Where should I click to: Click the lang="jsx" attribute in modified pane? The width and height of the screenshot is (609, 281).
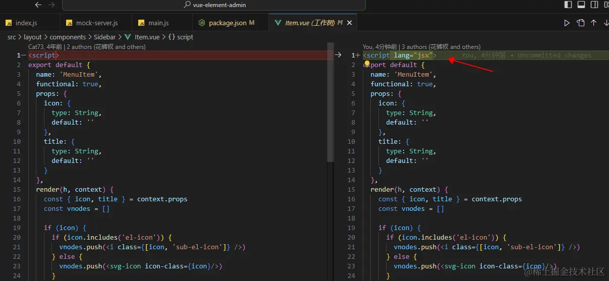click(413, 55)
